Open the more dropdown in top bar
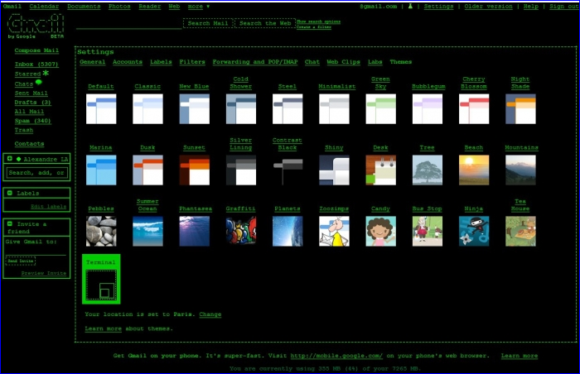Viewport: 580px width, 374px height. tap(199, 7)
